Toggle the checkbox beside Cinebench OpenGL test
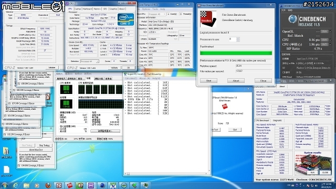This screenshot has width=336, height=189. 330,31
